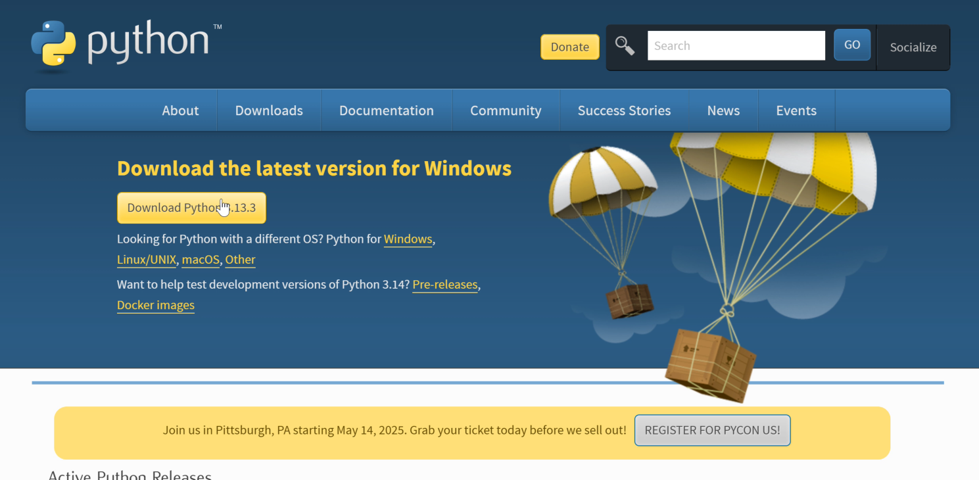
Task: Click the 'Download the latest version for Windows' heading
Action: coord(314,168)
